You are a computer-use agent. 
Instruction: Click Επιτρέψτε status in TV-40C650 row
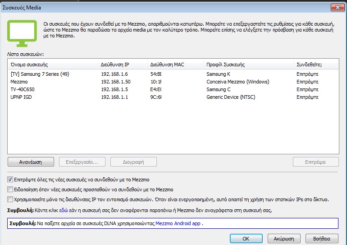[x=307, y=89]
